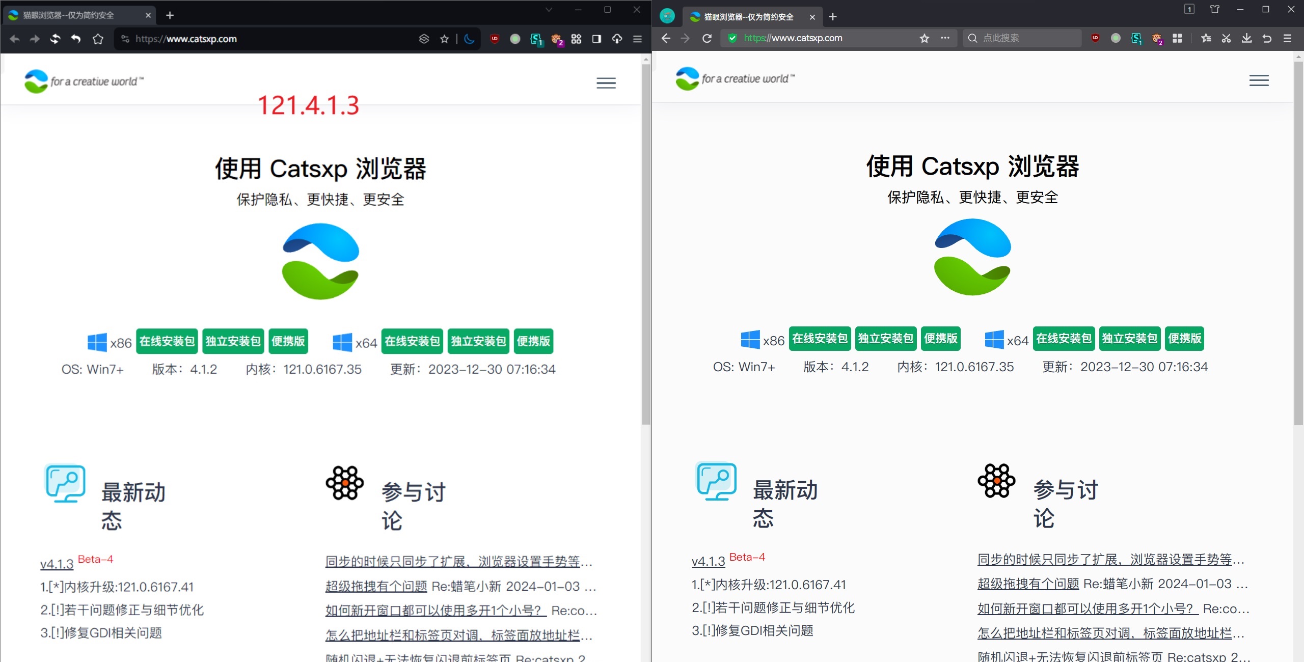The height and width of the screenshot is (662, 1304).
Task: Reload the page in left browser window
Action: pos(55,39)
